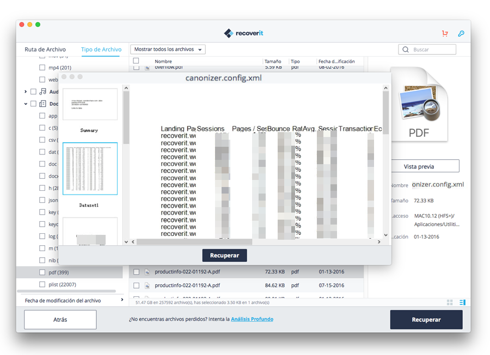Select first 'productinfo-022-01192-A.pdf' row dated 01-13-2016
The image size is (490, 355).
click(x=246, y=272)
